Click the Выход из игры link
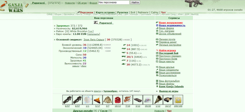 click(x=169, y=91)
